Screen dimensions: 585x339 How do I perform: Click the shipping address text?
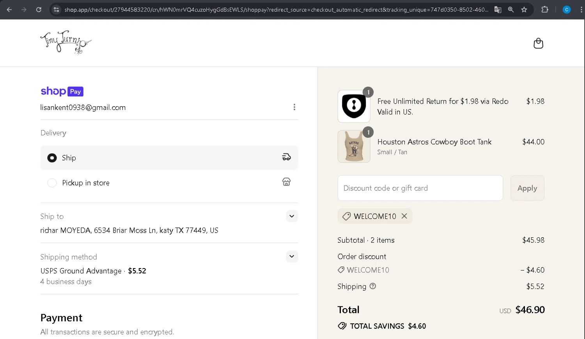[x=129, y=230]
